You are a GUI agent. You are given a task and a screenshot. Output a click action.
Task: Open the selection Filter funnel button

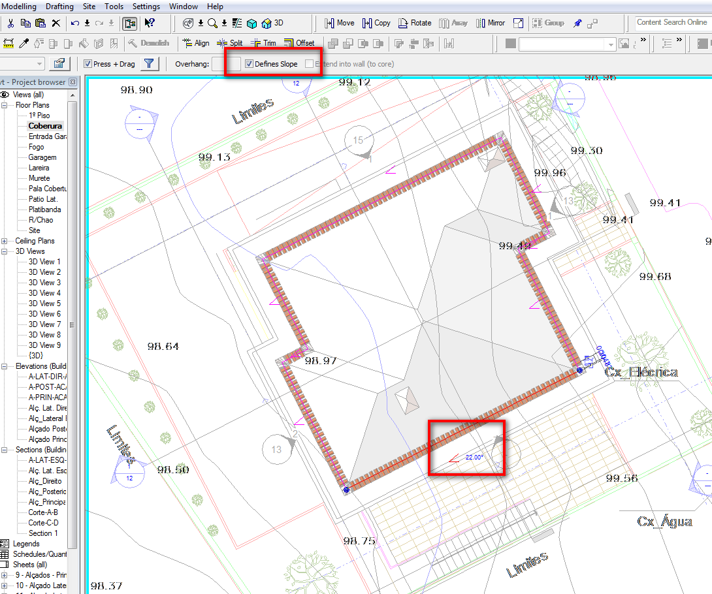150,63
